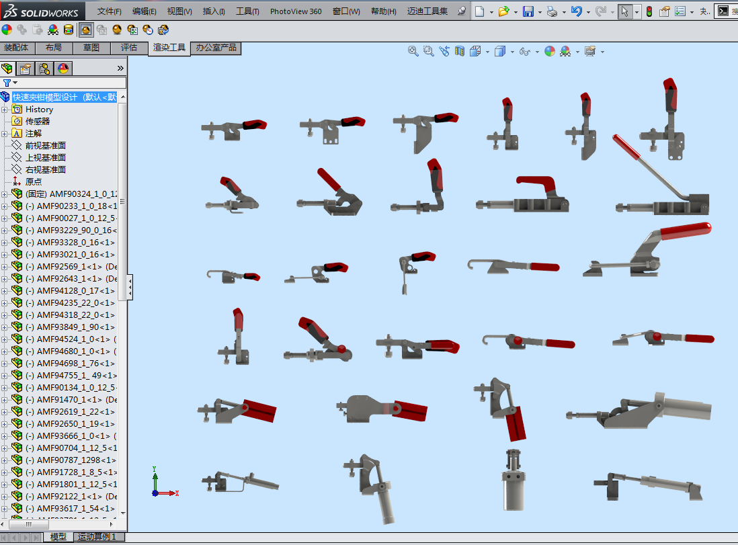
Task: Click the Final Render icon
Action: coord(117,30)
